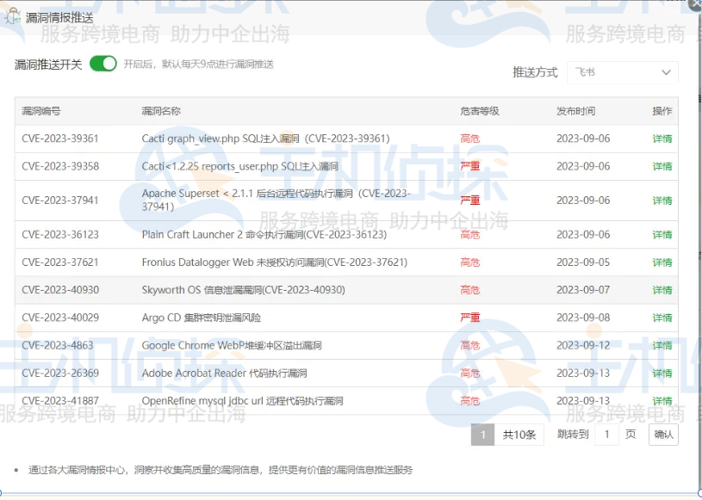The height and width of the screenshot is (500, 702).
Task: Toggle the 漏洞推送开关 switch off
Action: pyautogui.click(x=103, y=63)
